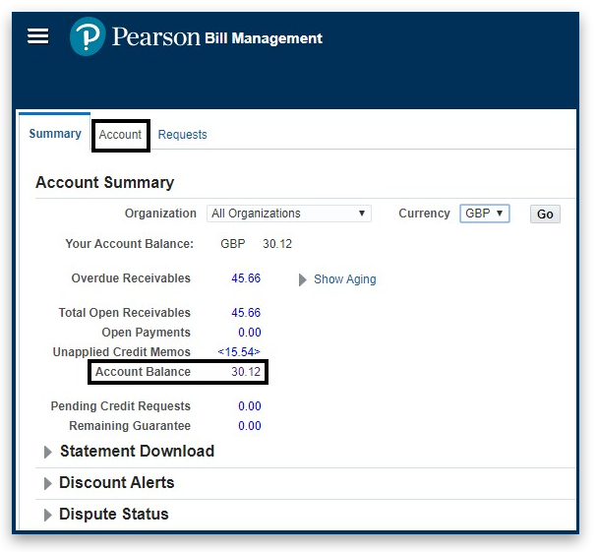
Task: Open the Unapplied Credit Memos amount
Action: click(239, 352)
